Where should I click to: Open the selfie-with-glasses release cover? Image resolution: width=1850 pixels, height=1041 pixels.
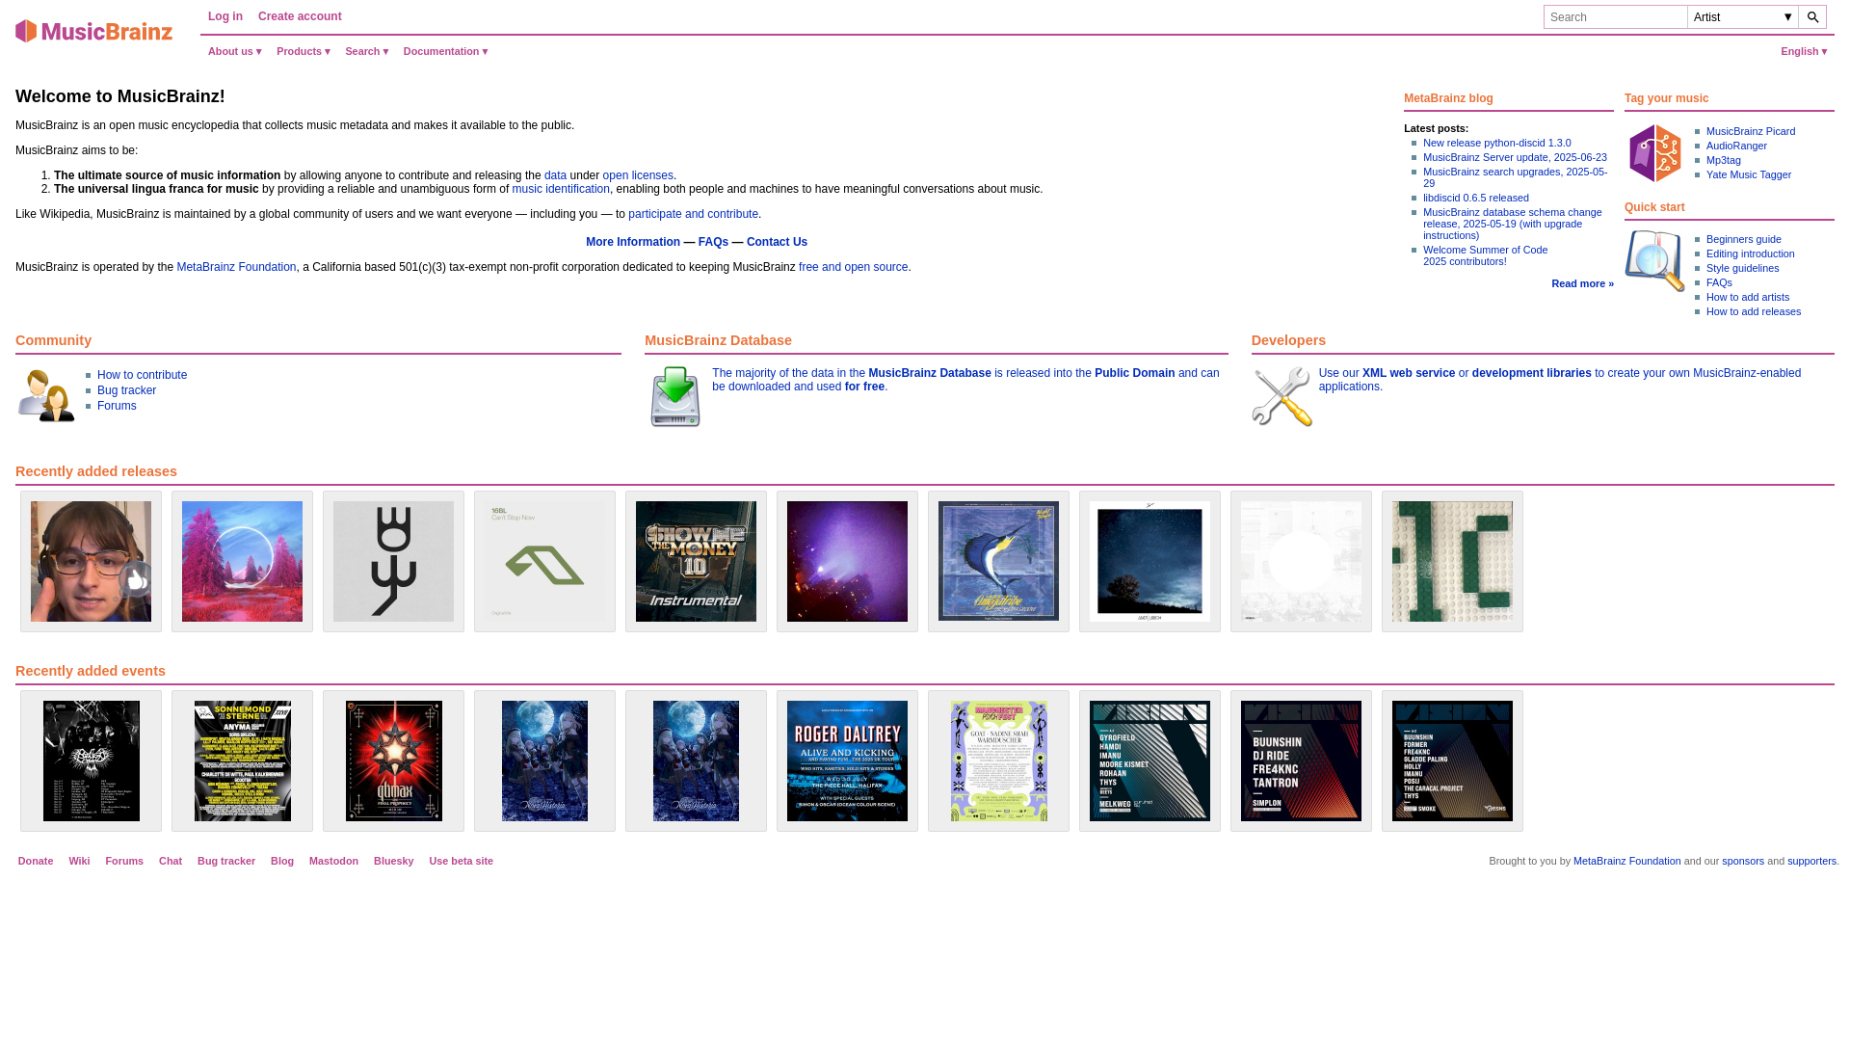point(91,561)
